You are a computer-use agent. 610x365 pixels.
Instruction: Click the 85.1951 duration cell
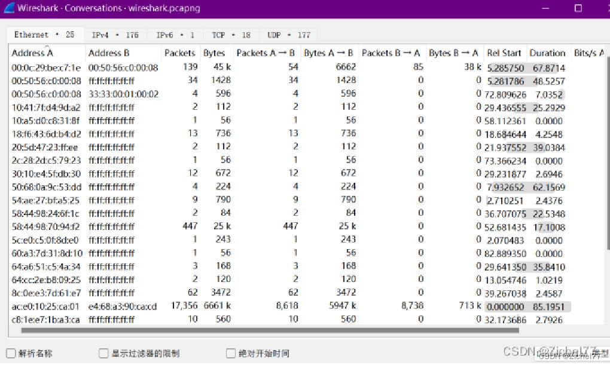[548, 306]
